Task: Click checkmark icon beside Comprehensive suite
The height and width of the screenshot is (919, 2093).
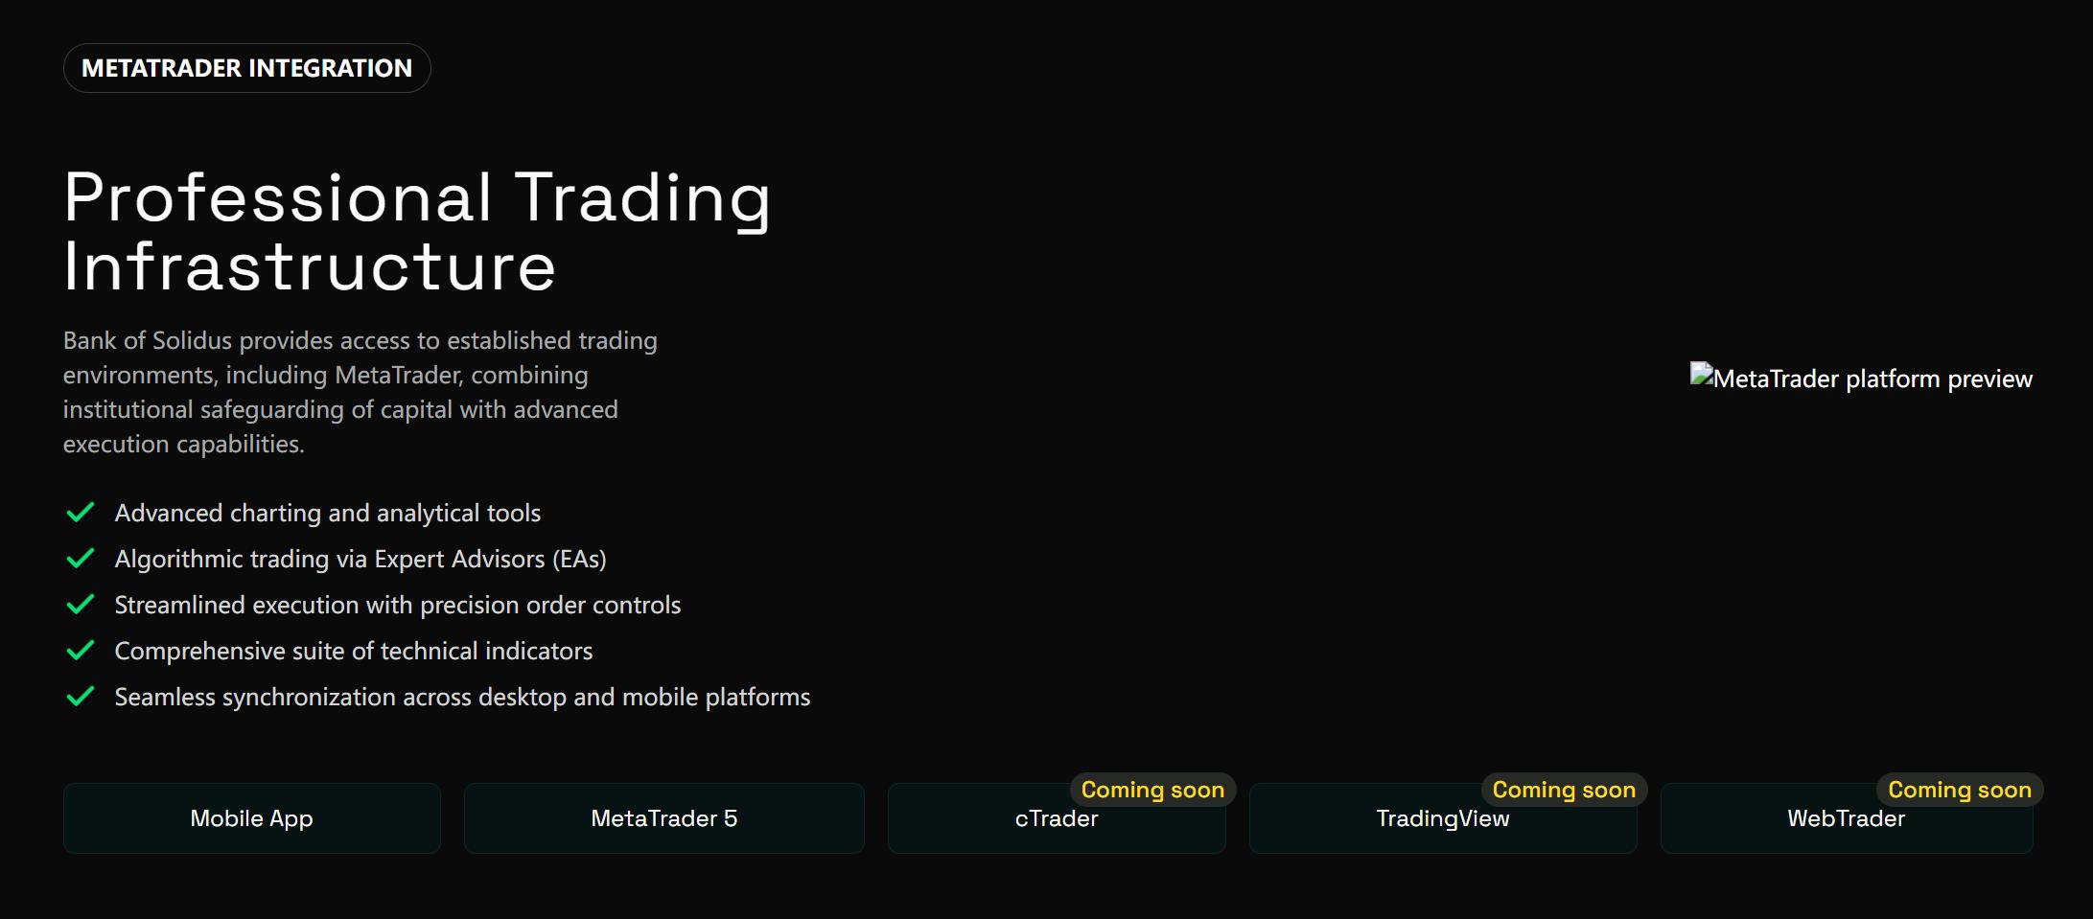Action: (81, 651)
